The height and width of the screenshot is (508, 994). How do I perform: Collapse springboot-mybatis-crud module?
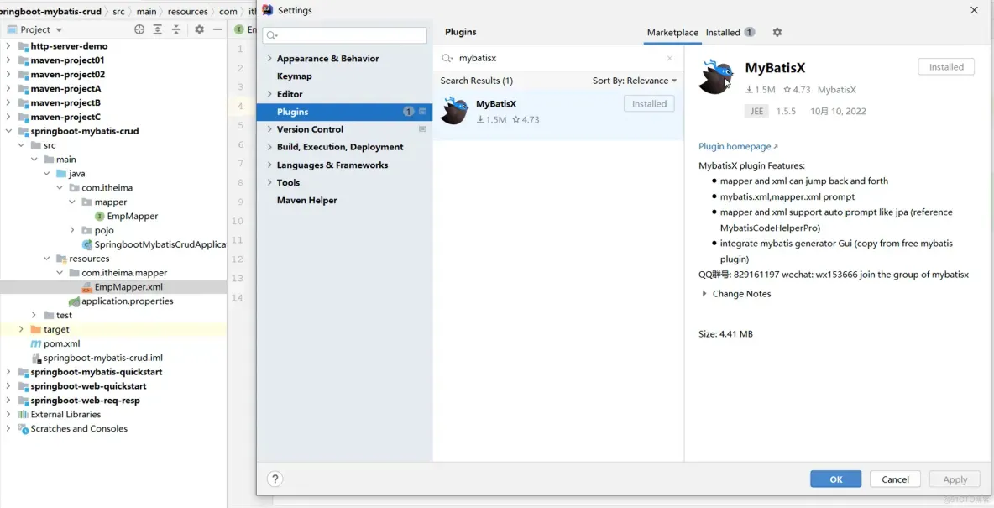(x=8, y=131)
